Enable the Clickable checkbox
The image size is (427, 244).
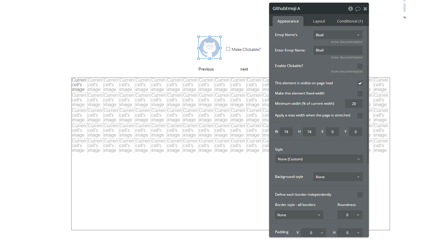[360, 66]
